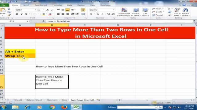Open the General number format dropdown
Screen dimensions: 197x110
pyautogui.click(x=114, y=10)
